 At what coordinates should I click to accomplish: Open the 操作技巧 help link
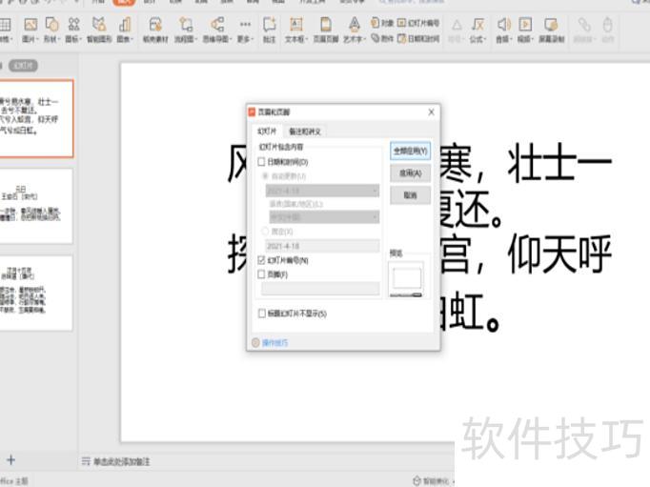274,342
